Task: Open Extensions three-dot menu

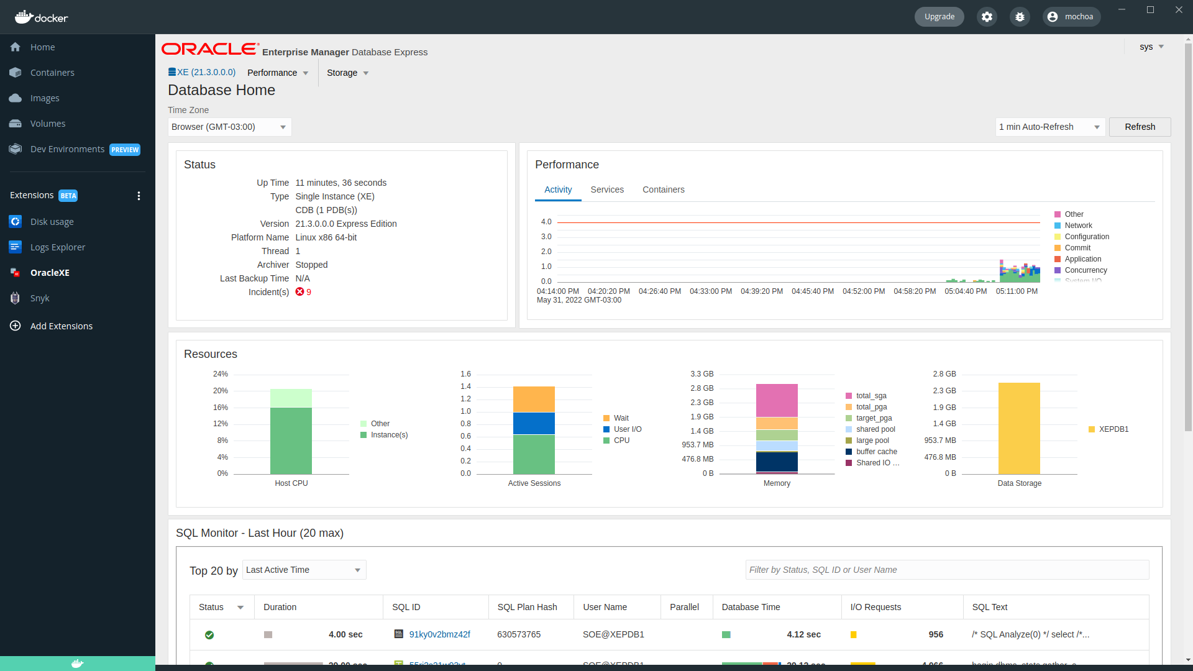Action: point(139,196)
